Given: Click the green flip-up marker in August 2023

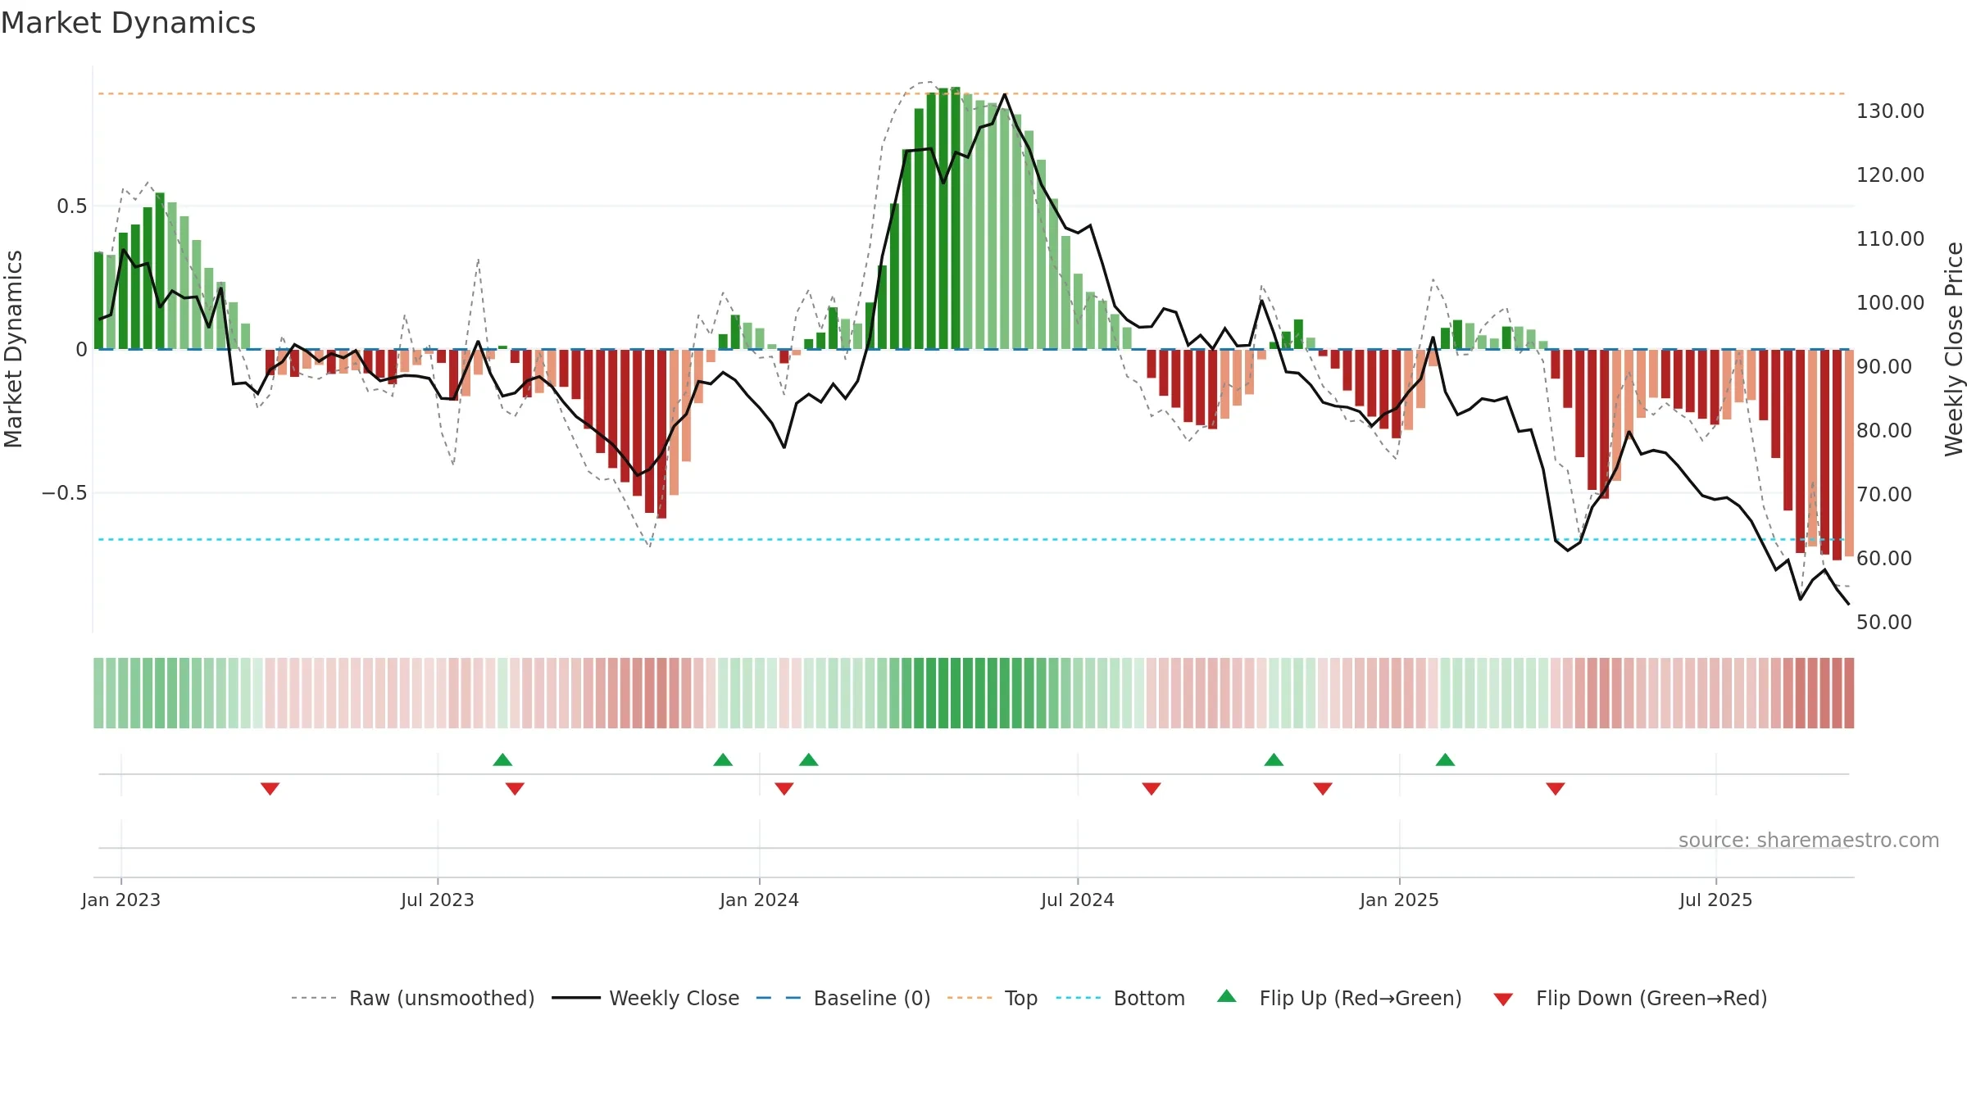Looking at the screenshot, I should (502, 760).
